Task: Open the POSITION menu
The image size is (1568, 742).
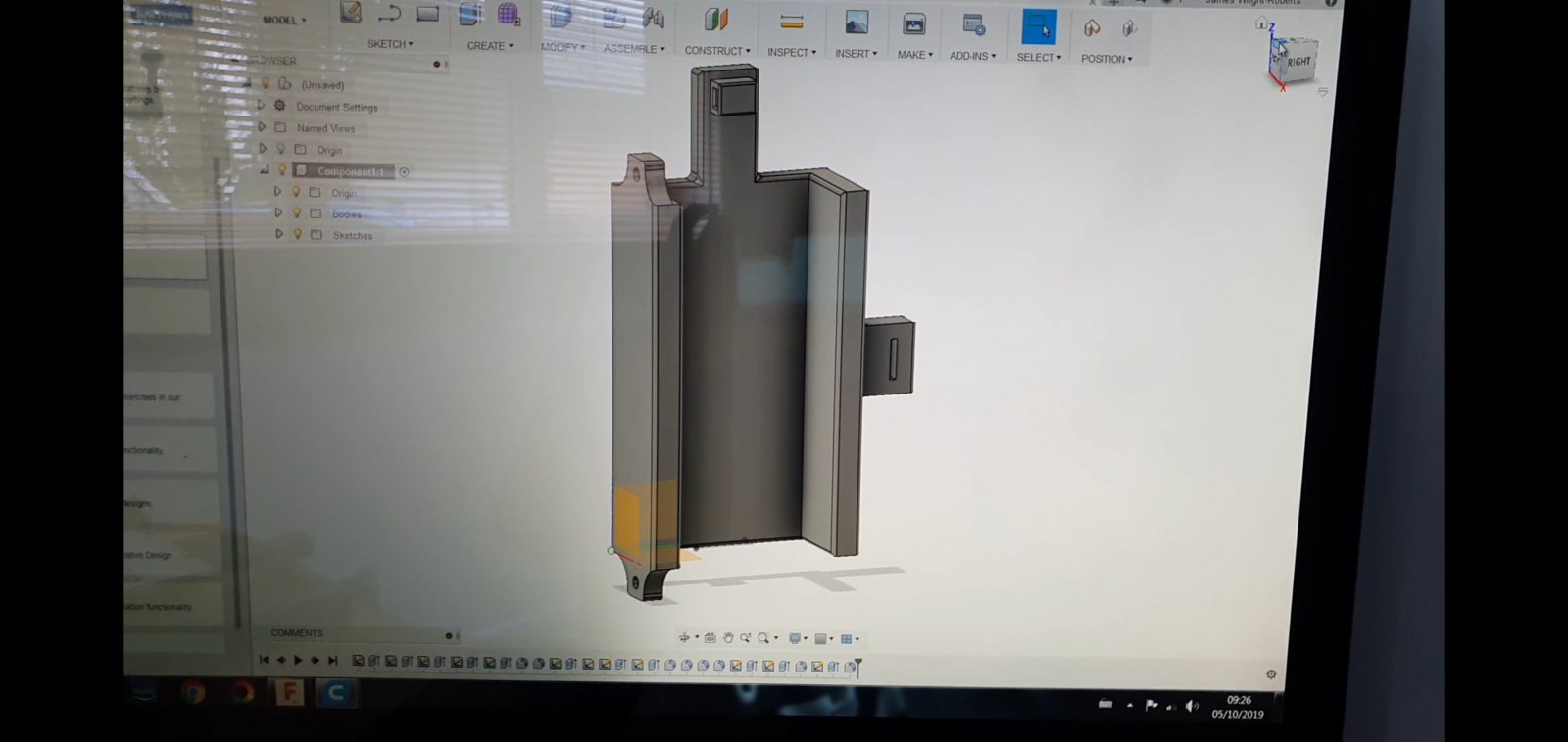Action: click(1106, 59)
